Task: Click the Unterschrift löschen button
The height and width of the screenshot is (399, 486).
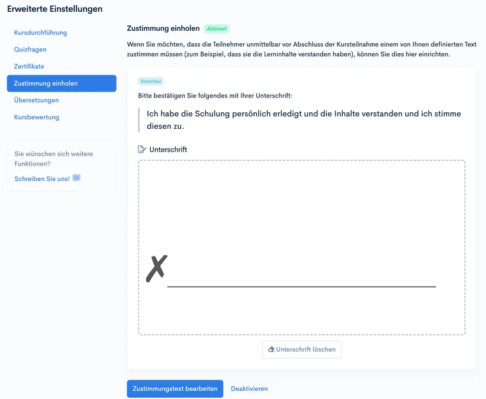Action: point(301,349)
